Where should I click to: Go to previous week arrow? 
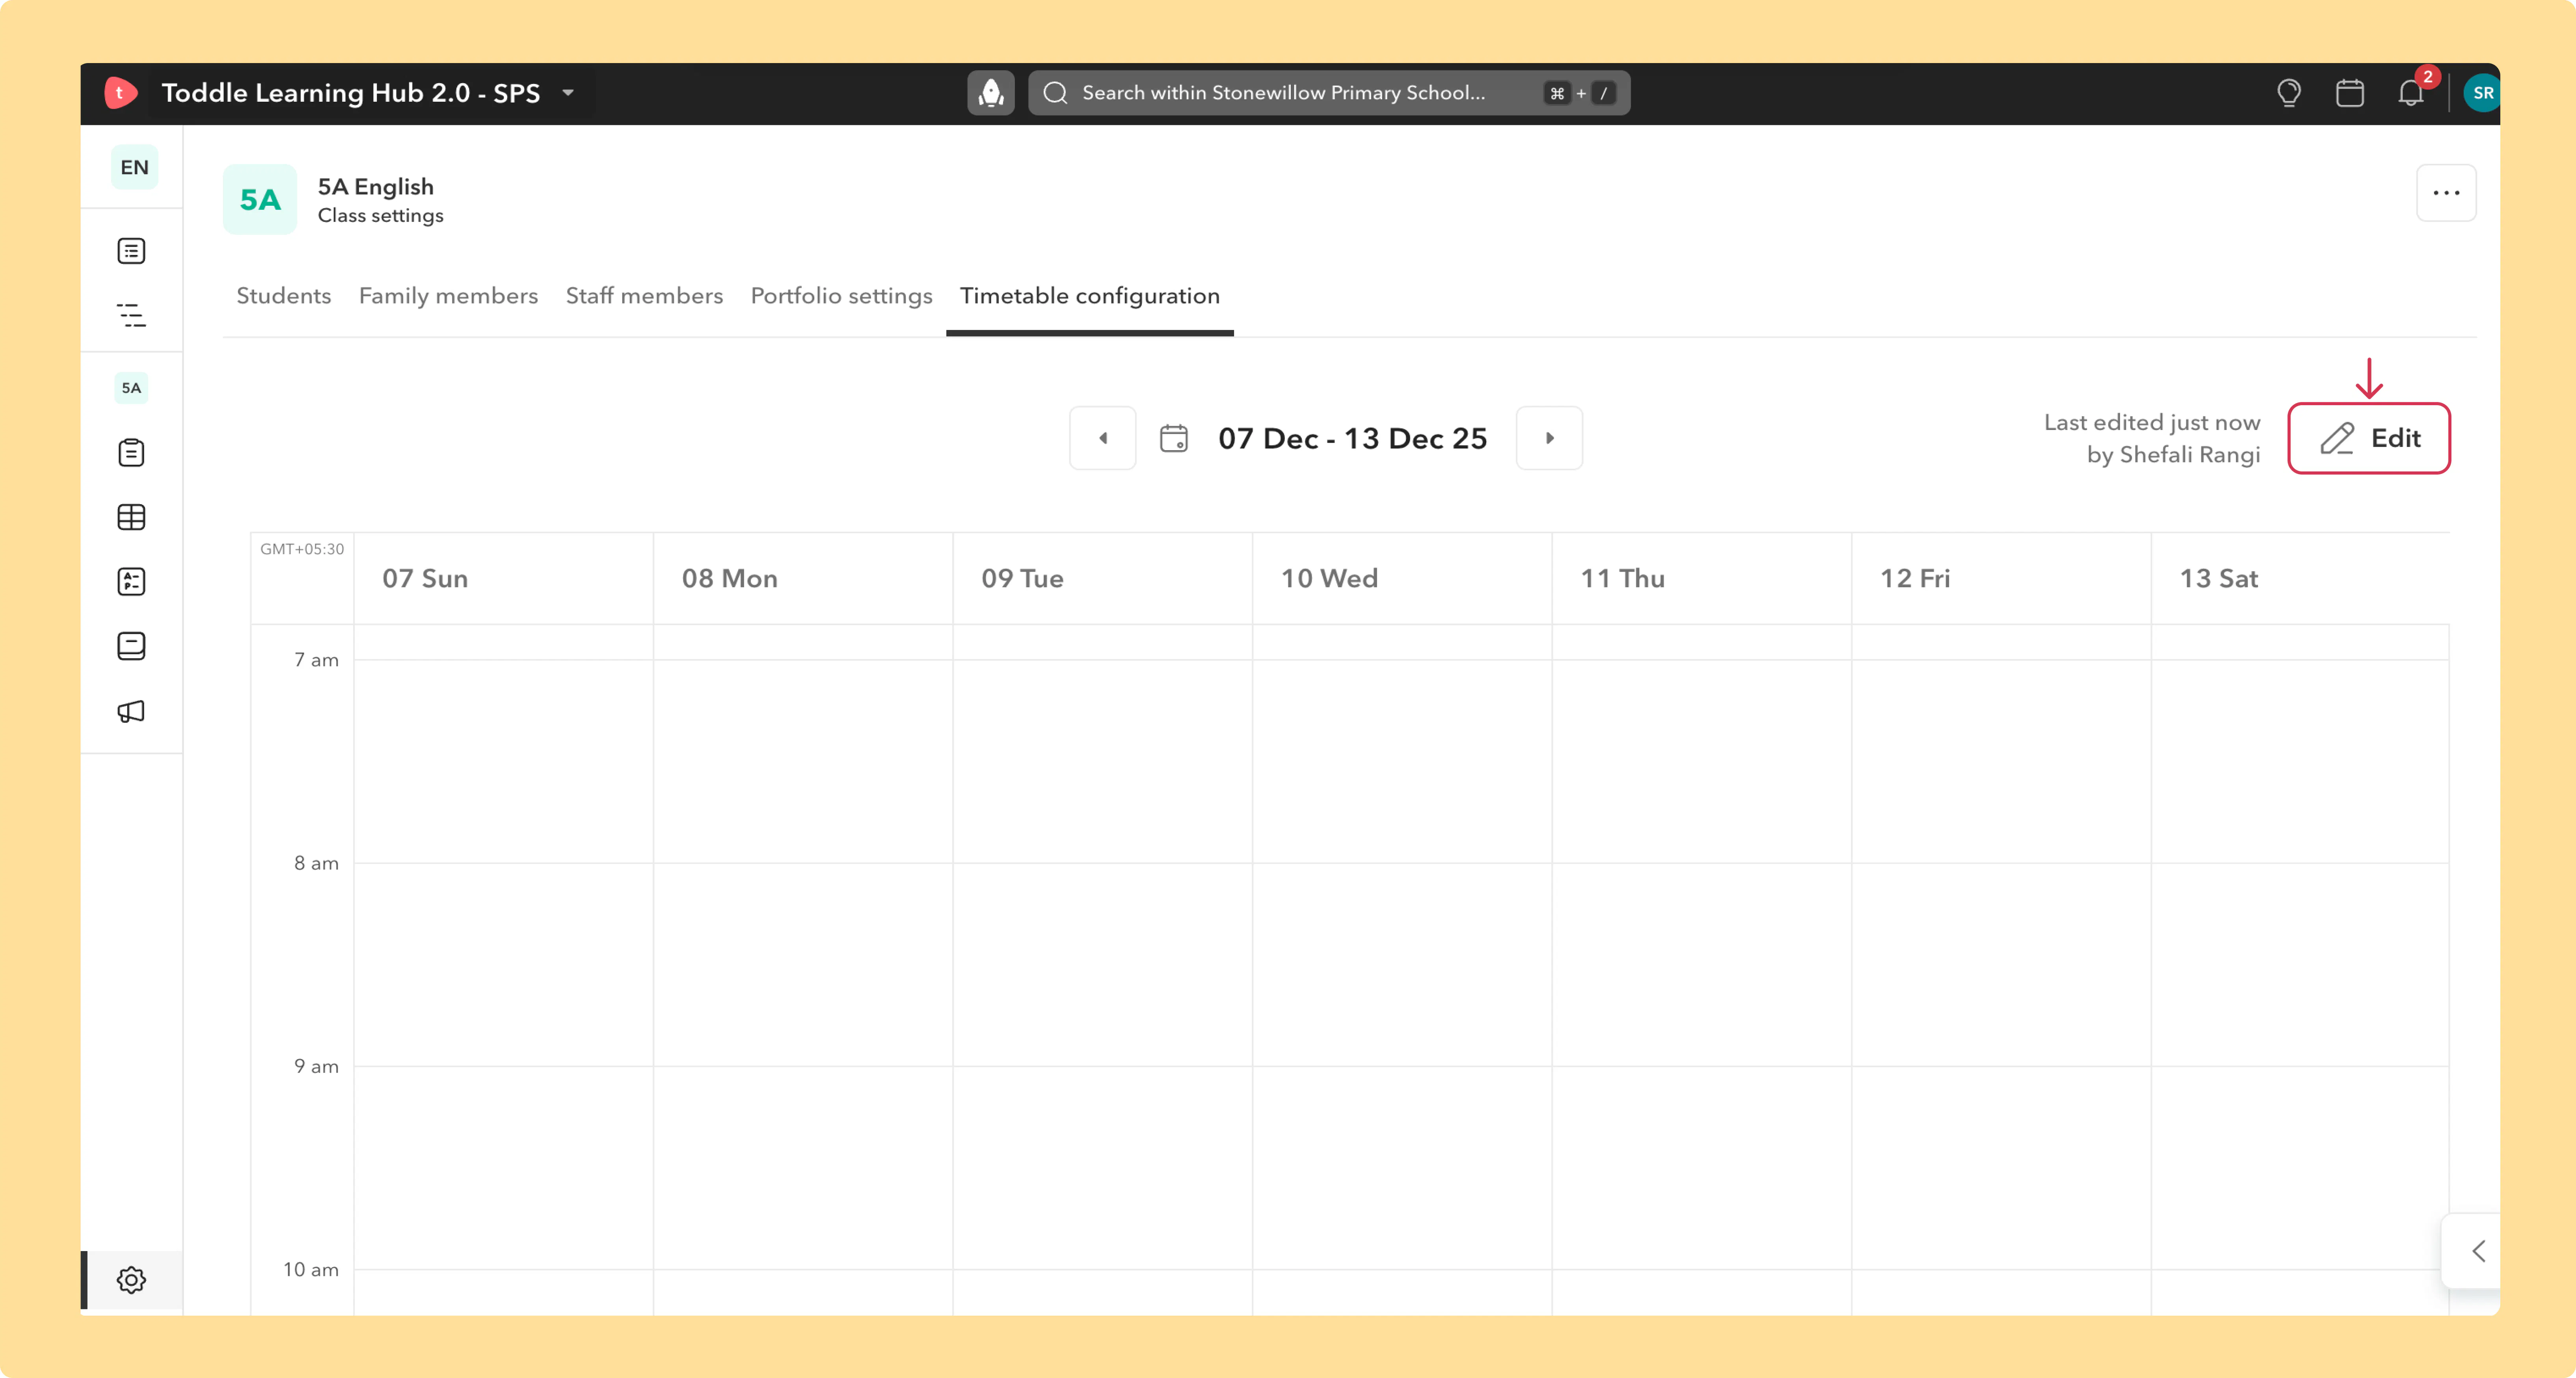[x=1103, y=438]
